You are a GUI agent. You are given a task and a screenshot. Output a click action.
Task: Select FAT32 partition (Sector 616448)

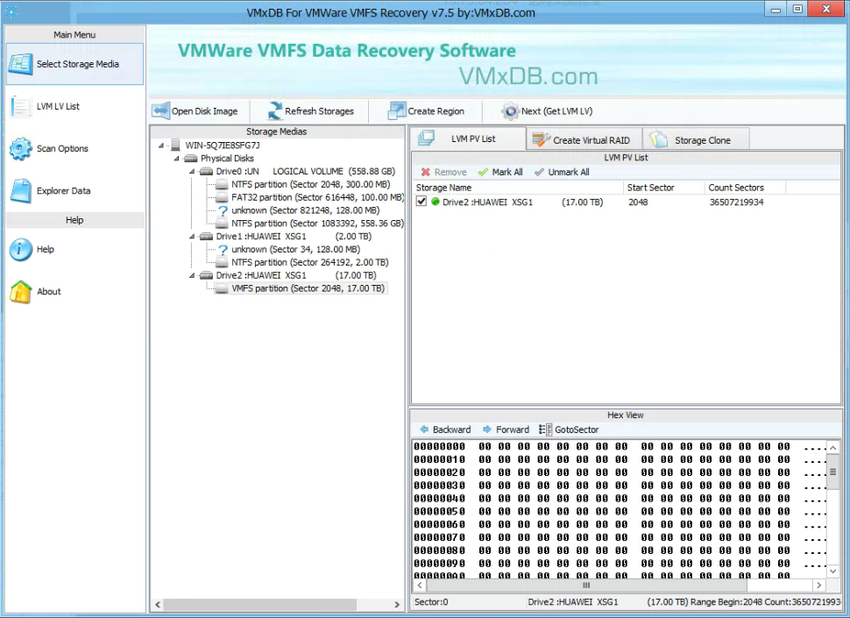tap(318, 197)
